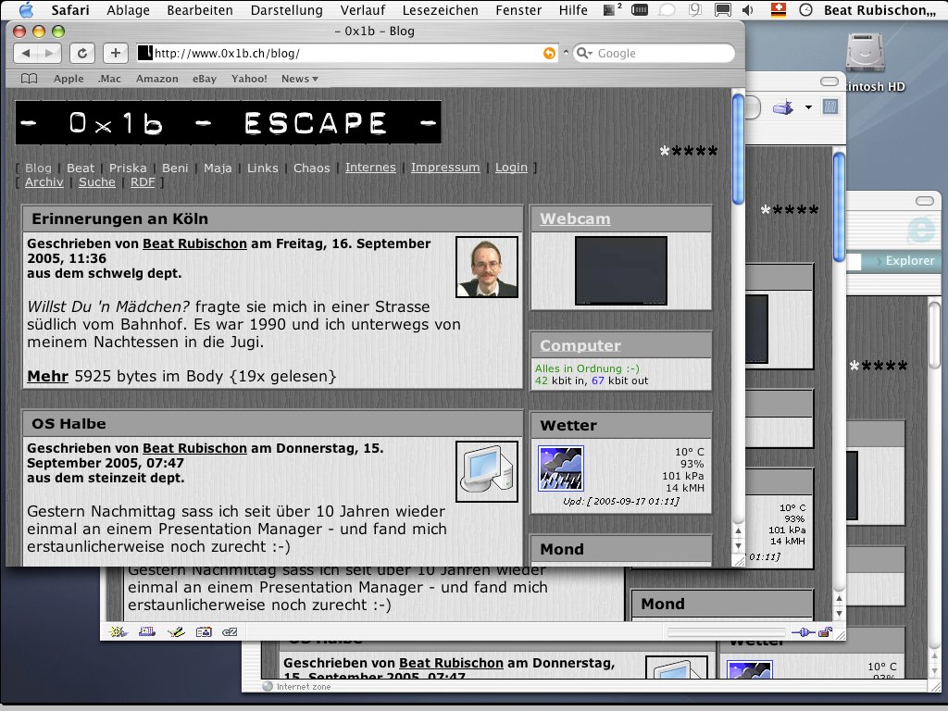This screenshot has width=948, height=711.
Task: Toggle toolbar pill button of the middle window
Action: [829, 81]
